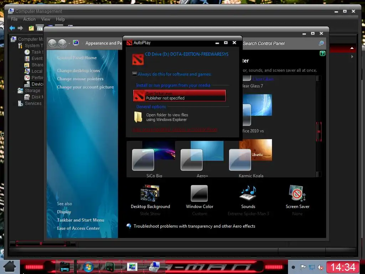Open file explorer taskbar icon
Image resolution: width=365 pixels, height=274 pixels.
pyautogui.click(x=65, y=267)
